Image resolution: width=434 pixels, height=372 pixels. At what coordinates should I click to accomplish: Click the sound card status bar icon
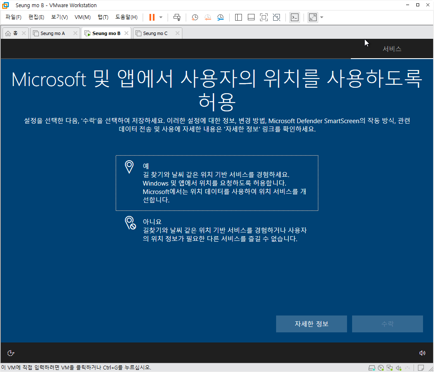coord(399,368)
